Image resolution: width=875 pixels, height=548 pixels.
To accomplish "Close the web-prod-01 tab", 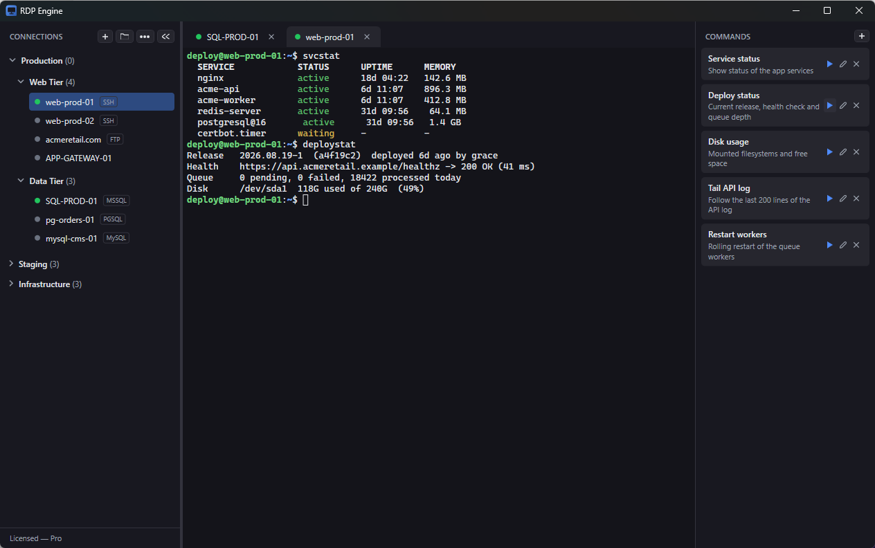I will coord(367,37).
